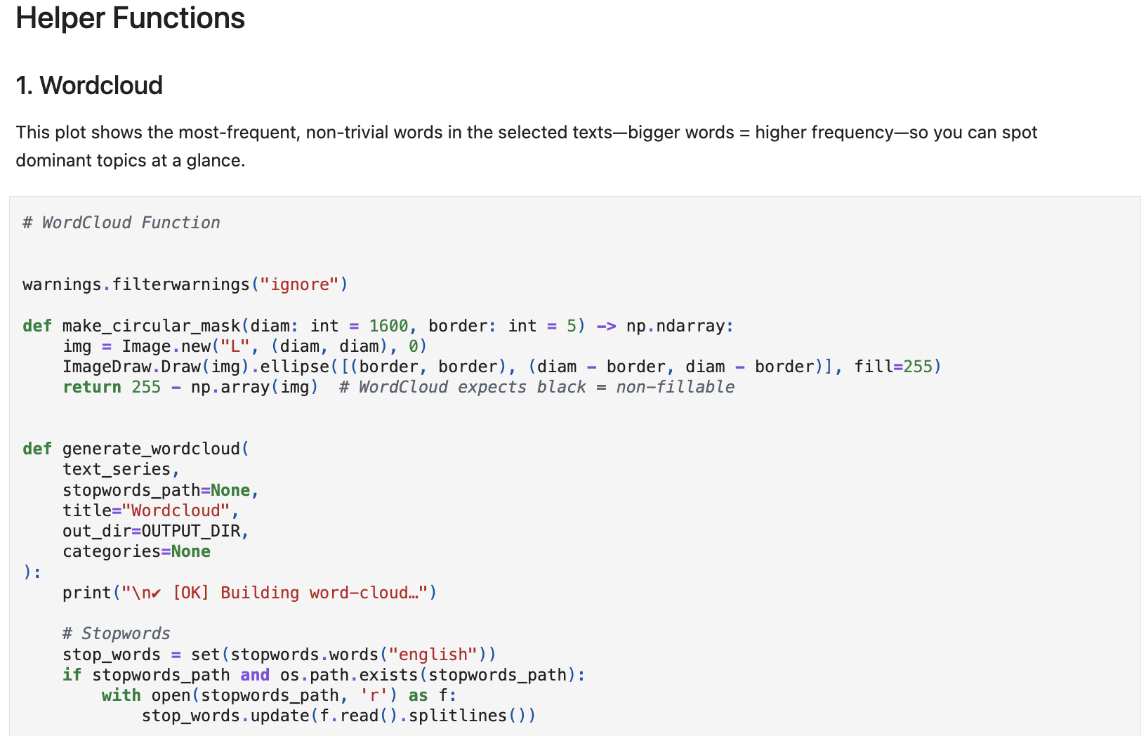Click the ImageDraw.Draw ellipse line
The width and height of the screenshot is (1146, 736).
[501, 367]
